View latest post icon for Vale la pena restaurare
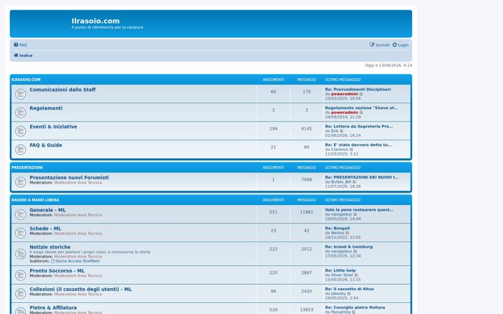The image size is (503, 314). point(355,215)
